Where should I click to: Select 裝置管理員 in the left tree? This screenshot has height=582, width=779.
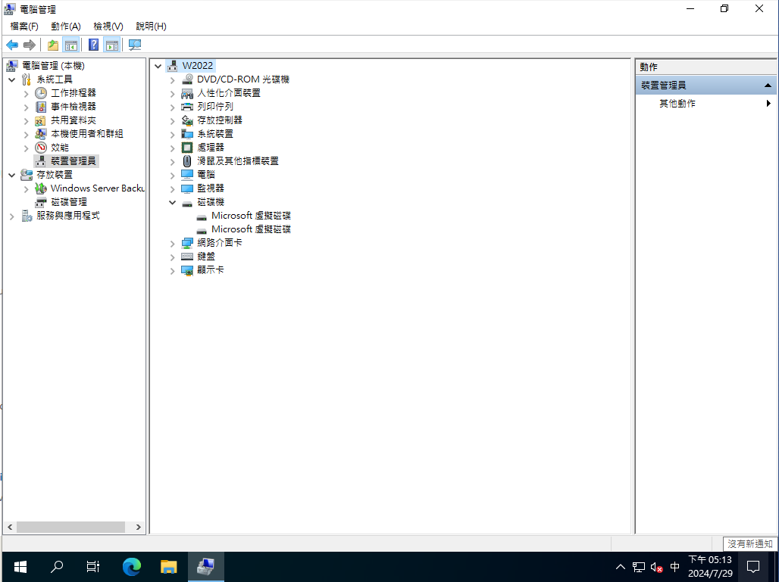73,160
